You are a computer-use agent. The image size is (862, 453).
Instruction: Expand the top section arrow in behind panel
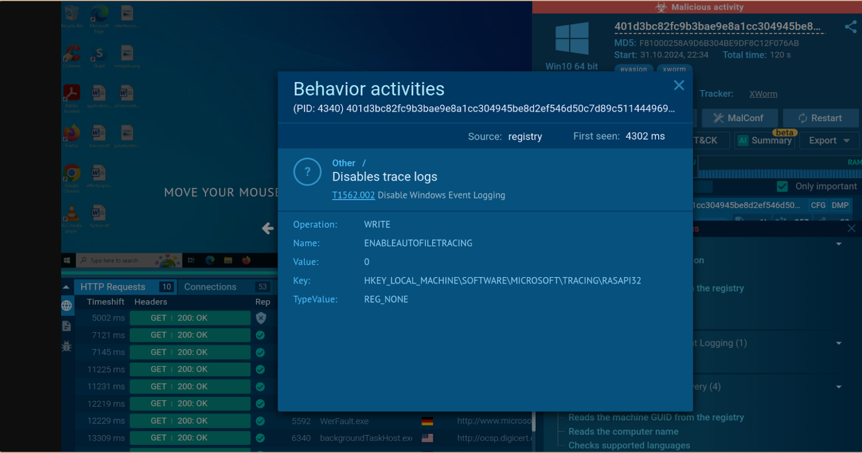click(x=839, y=244)
